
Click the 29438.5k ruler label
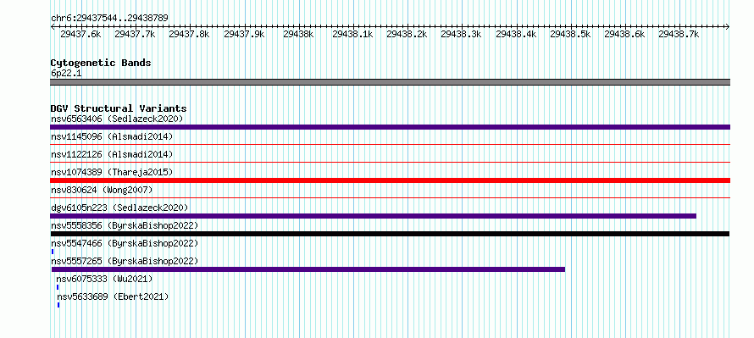click(x=570, y=34)
